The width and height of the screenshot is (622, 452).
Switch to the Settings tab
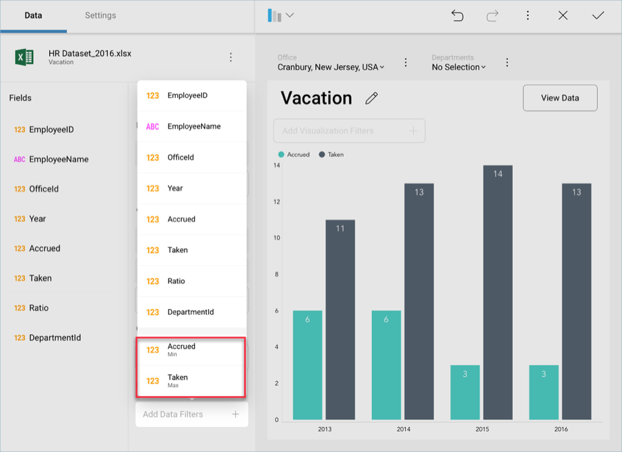(x=100, y=15)
